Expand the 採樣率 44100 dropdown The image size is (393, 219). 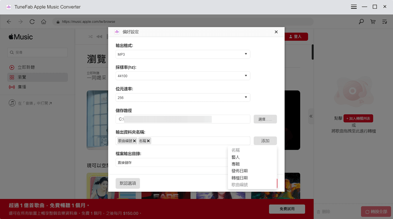pos(183,76)
